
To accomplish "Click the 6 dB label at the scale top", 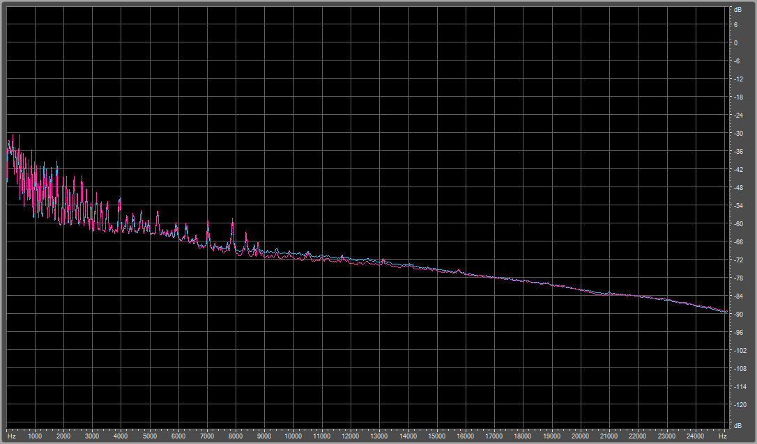I will point(735,25).
